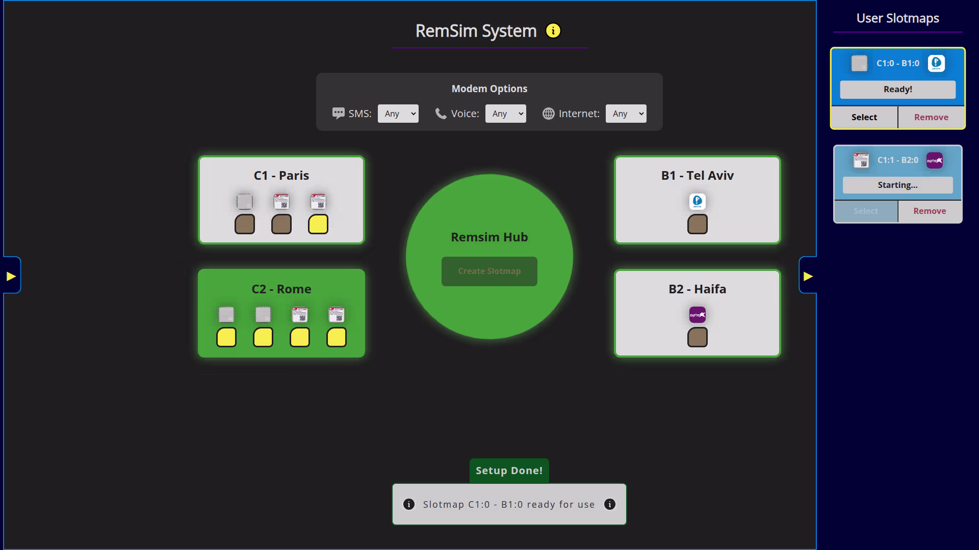Click the B1 - Tel Aviv station title
Screen dimensions: 979x550
pos(698,175)
